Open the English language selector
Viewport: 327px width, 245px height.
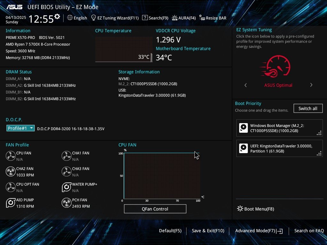(77, 18)
